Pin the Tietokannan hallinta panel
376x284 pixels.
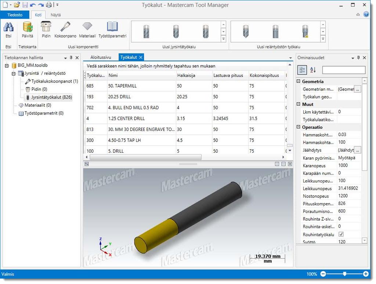pyautogui.click(x=71, y=58)
